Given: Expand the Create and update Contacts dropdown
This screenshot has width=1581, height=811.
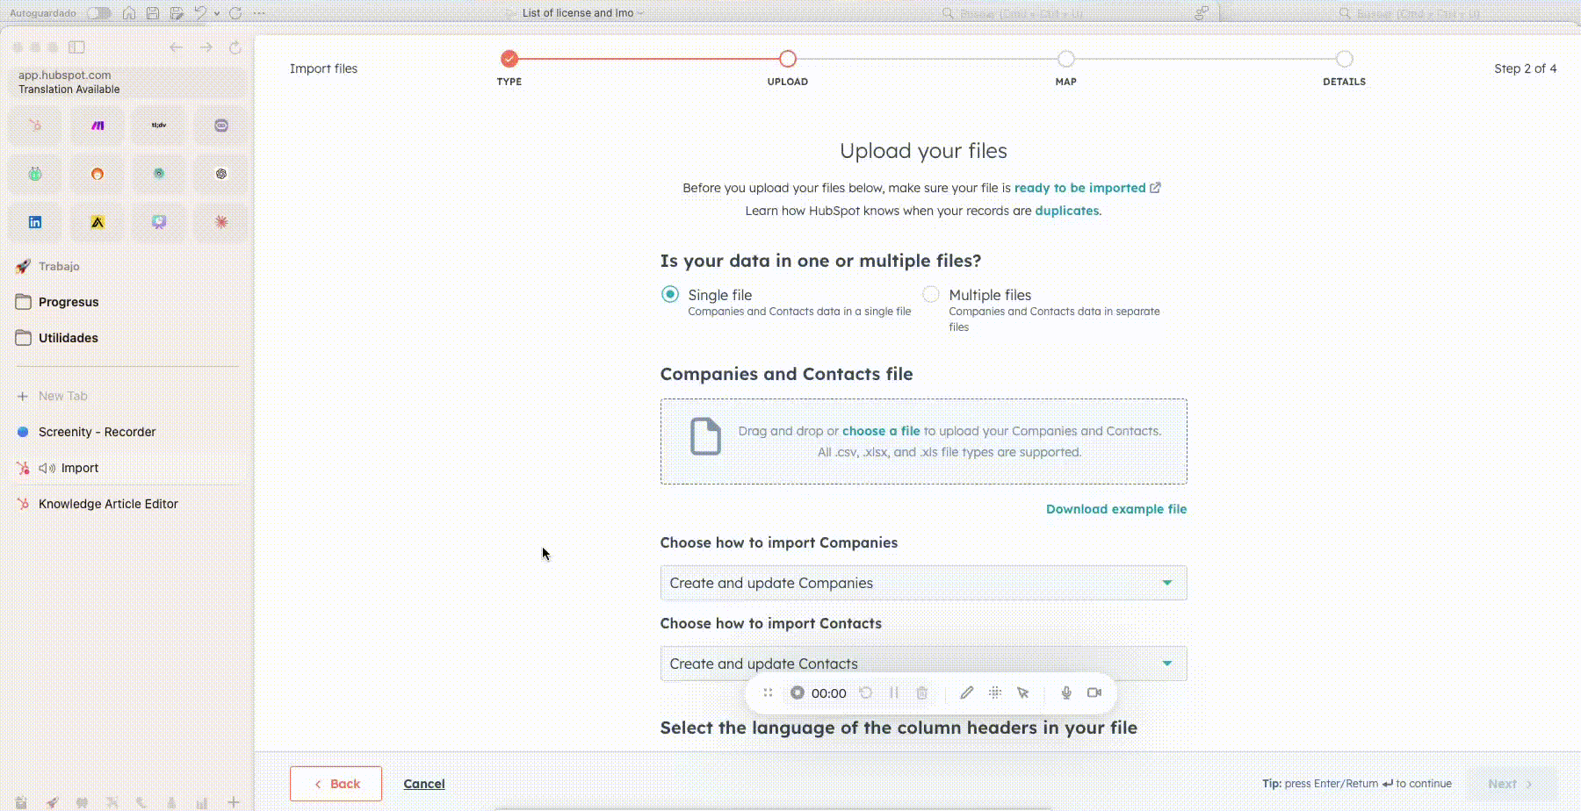Looking at the screenshot, I should click(922, 663).
